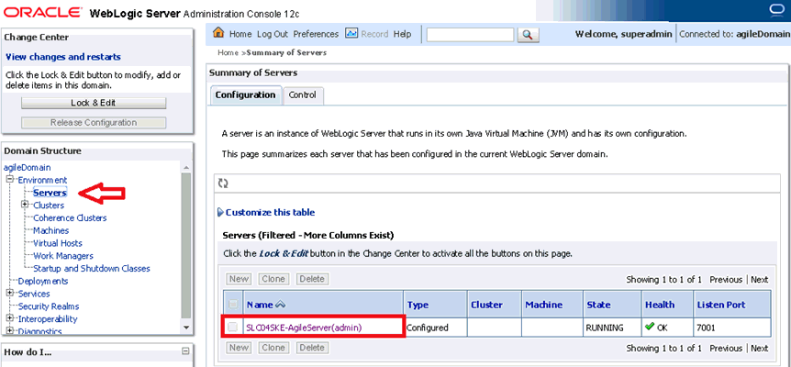Viewport: 791px width, 367px height.
Task: Click top Next pagination link
Action: point(759,279)
